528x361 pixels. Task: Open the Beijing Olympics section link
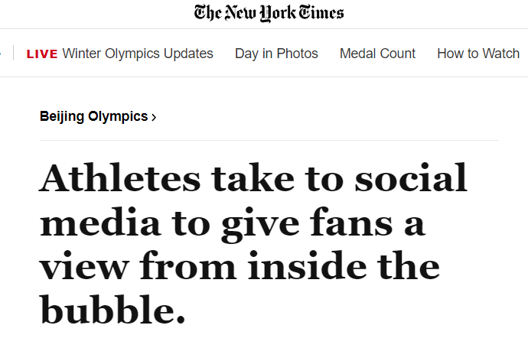[93, 116]
